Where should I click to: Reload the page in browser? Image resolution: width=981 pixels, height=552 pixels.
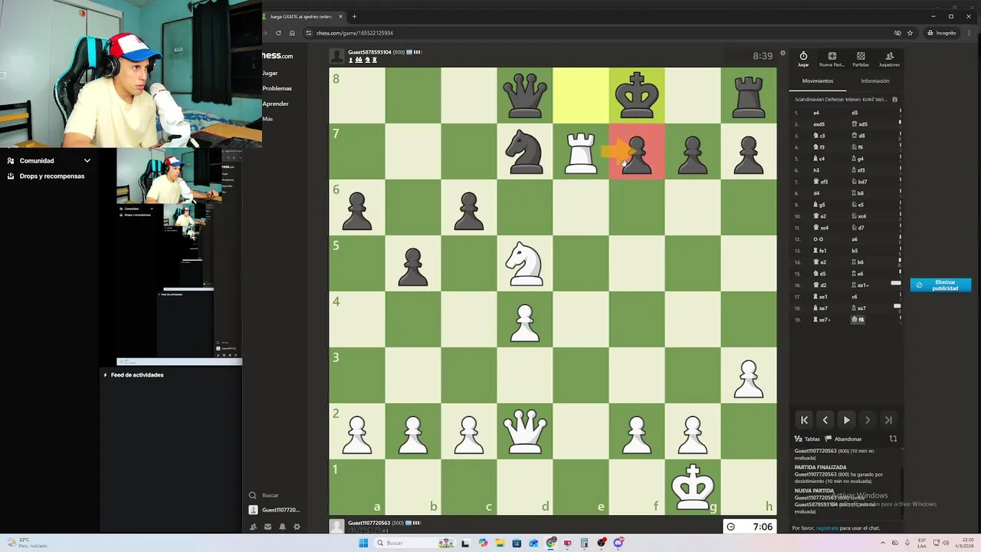278,33
